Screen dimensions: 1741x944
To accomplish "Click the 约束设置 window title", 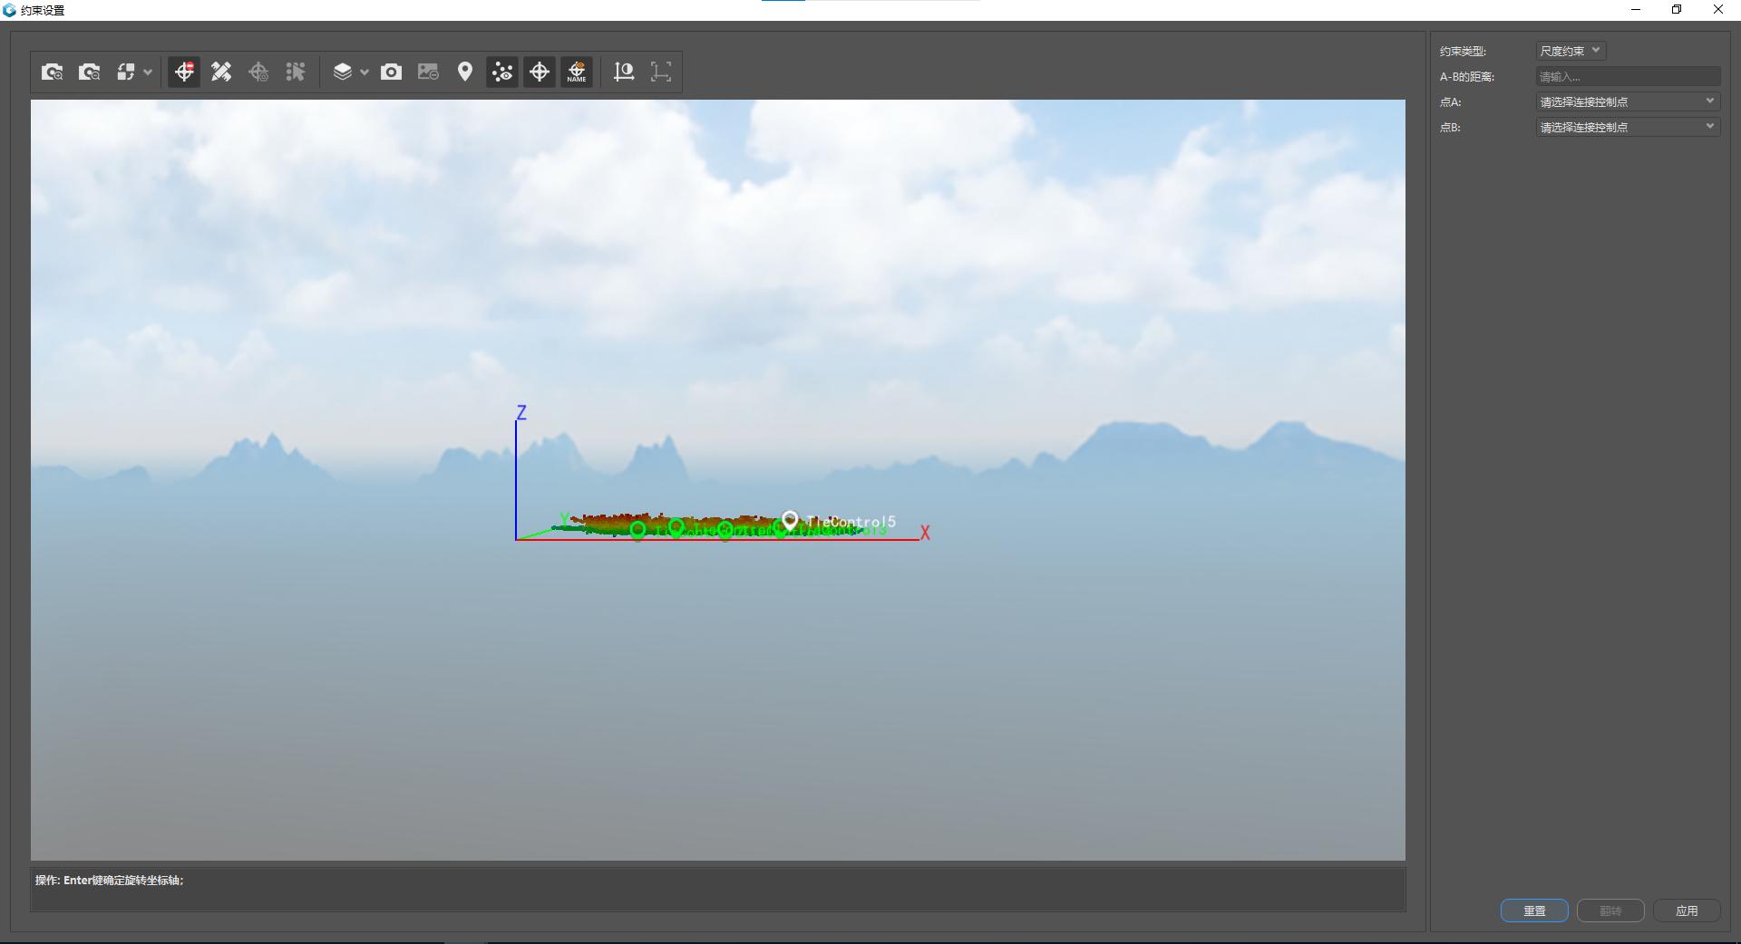I will pos(43,10).
